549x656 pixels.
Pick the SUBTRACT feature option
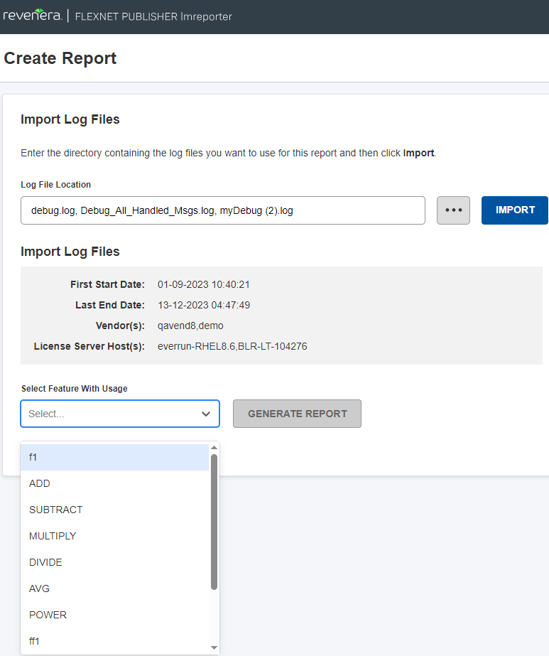tap(114, 510)
